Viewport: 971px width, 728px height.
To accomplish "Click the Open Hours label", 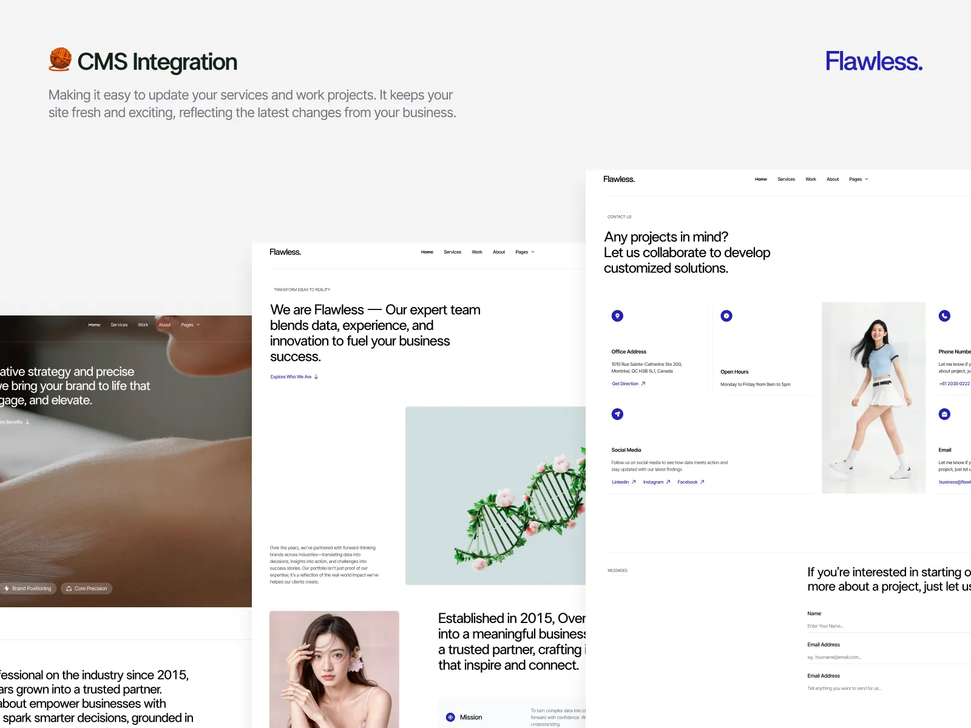I will click(x=734, y=372).
